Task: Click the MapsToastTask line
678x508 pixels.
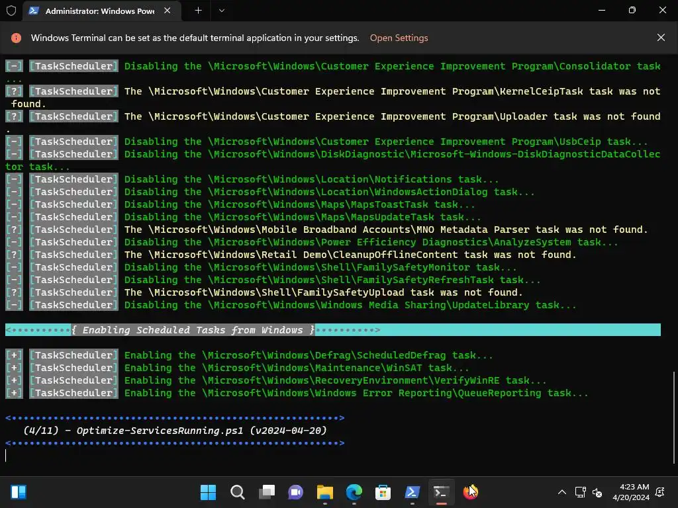Action: point(240,204)
